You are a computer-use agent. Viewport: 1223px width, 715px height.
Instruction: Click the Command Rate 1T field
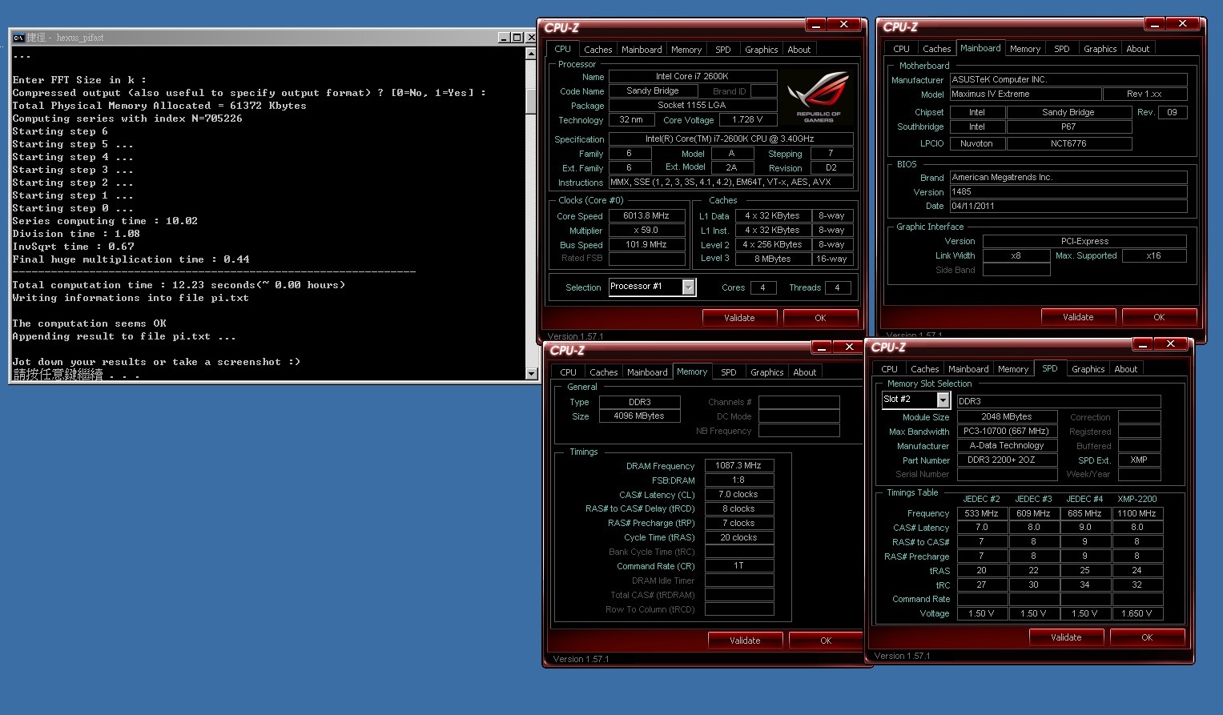coord(738,566)
